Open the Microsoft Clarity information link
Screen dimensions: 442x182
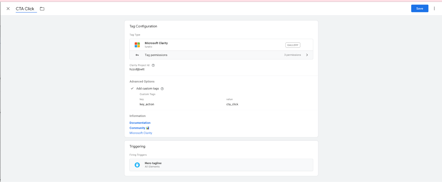pyautogui.click(x=141, y=133)
